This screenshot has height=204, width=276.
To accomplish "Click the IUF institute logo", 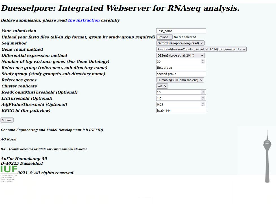I will click(x=9, y=174).
